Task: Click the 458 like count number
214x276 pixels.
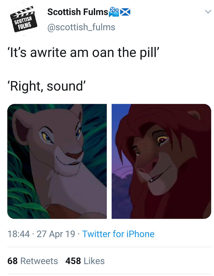Action: click(73, 261)
